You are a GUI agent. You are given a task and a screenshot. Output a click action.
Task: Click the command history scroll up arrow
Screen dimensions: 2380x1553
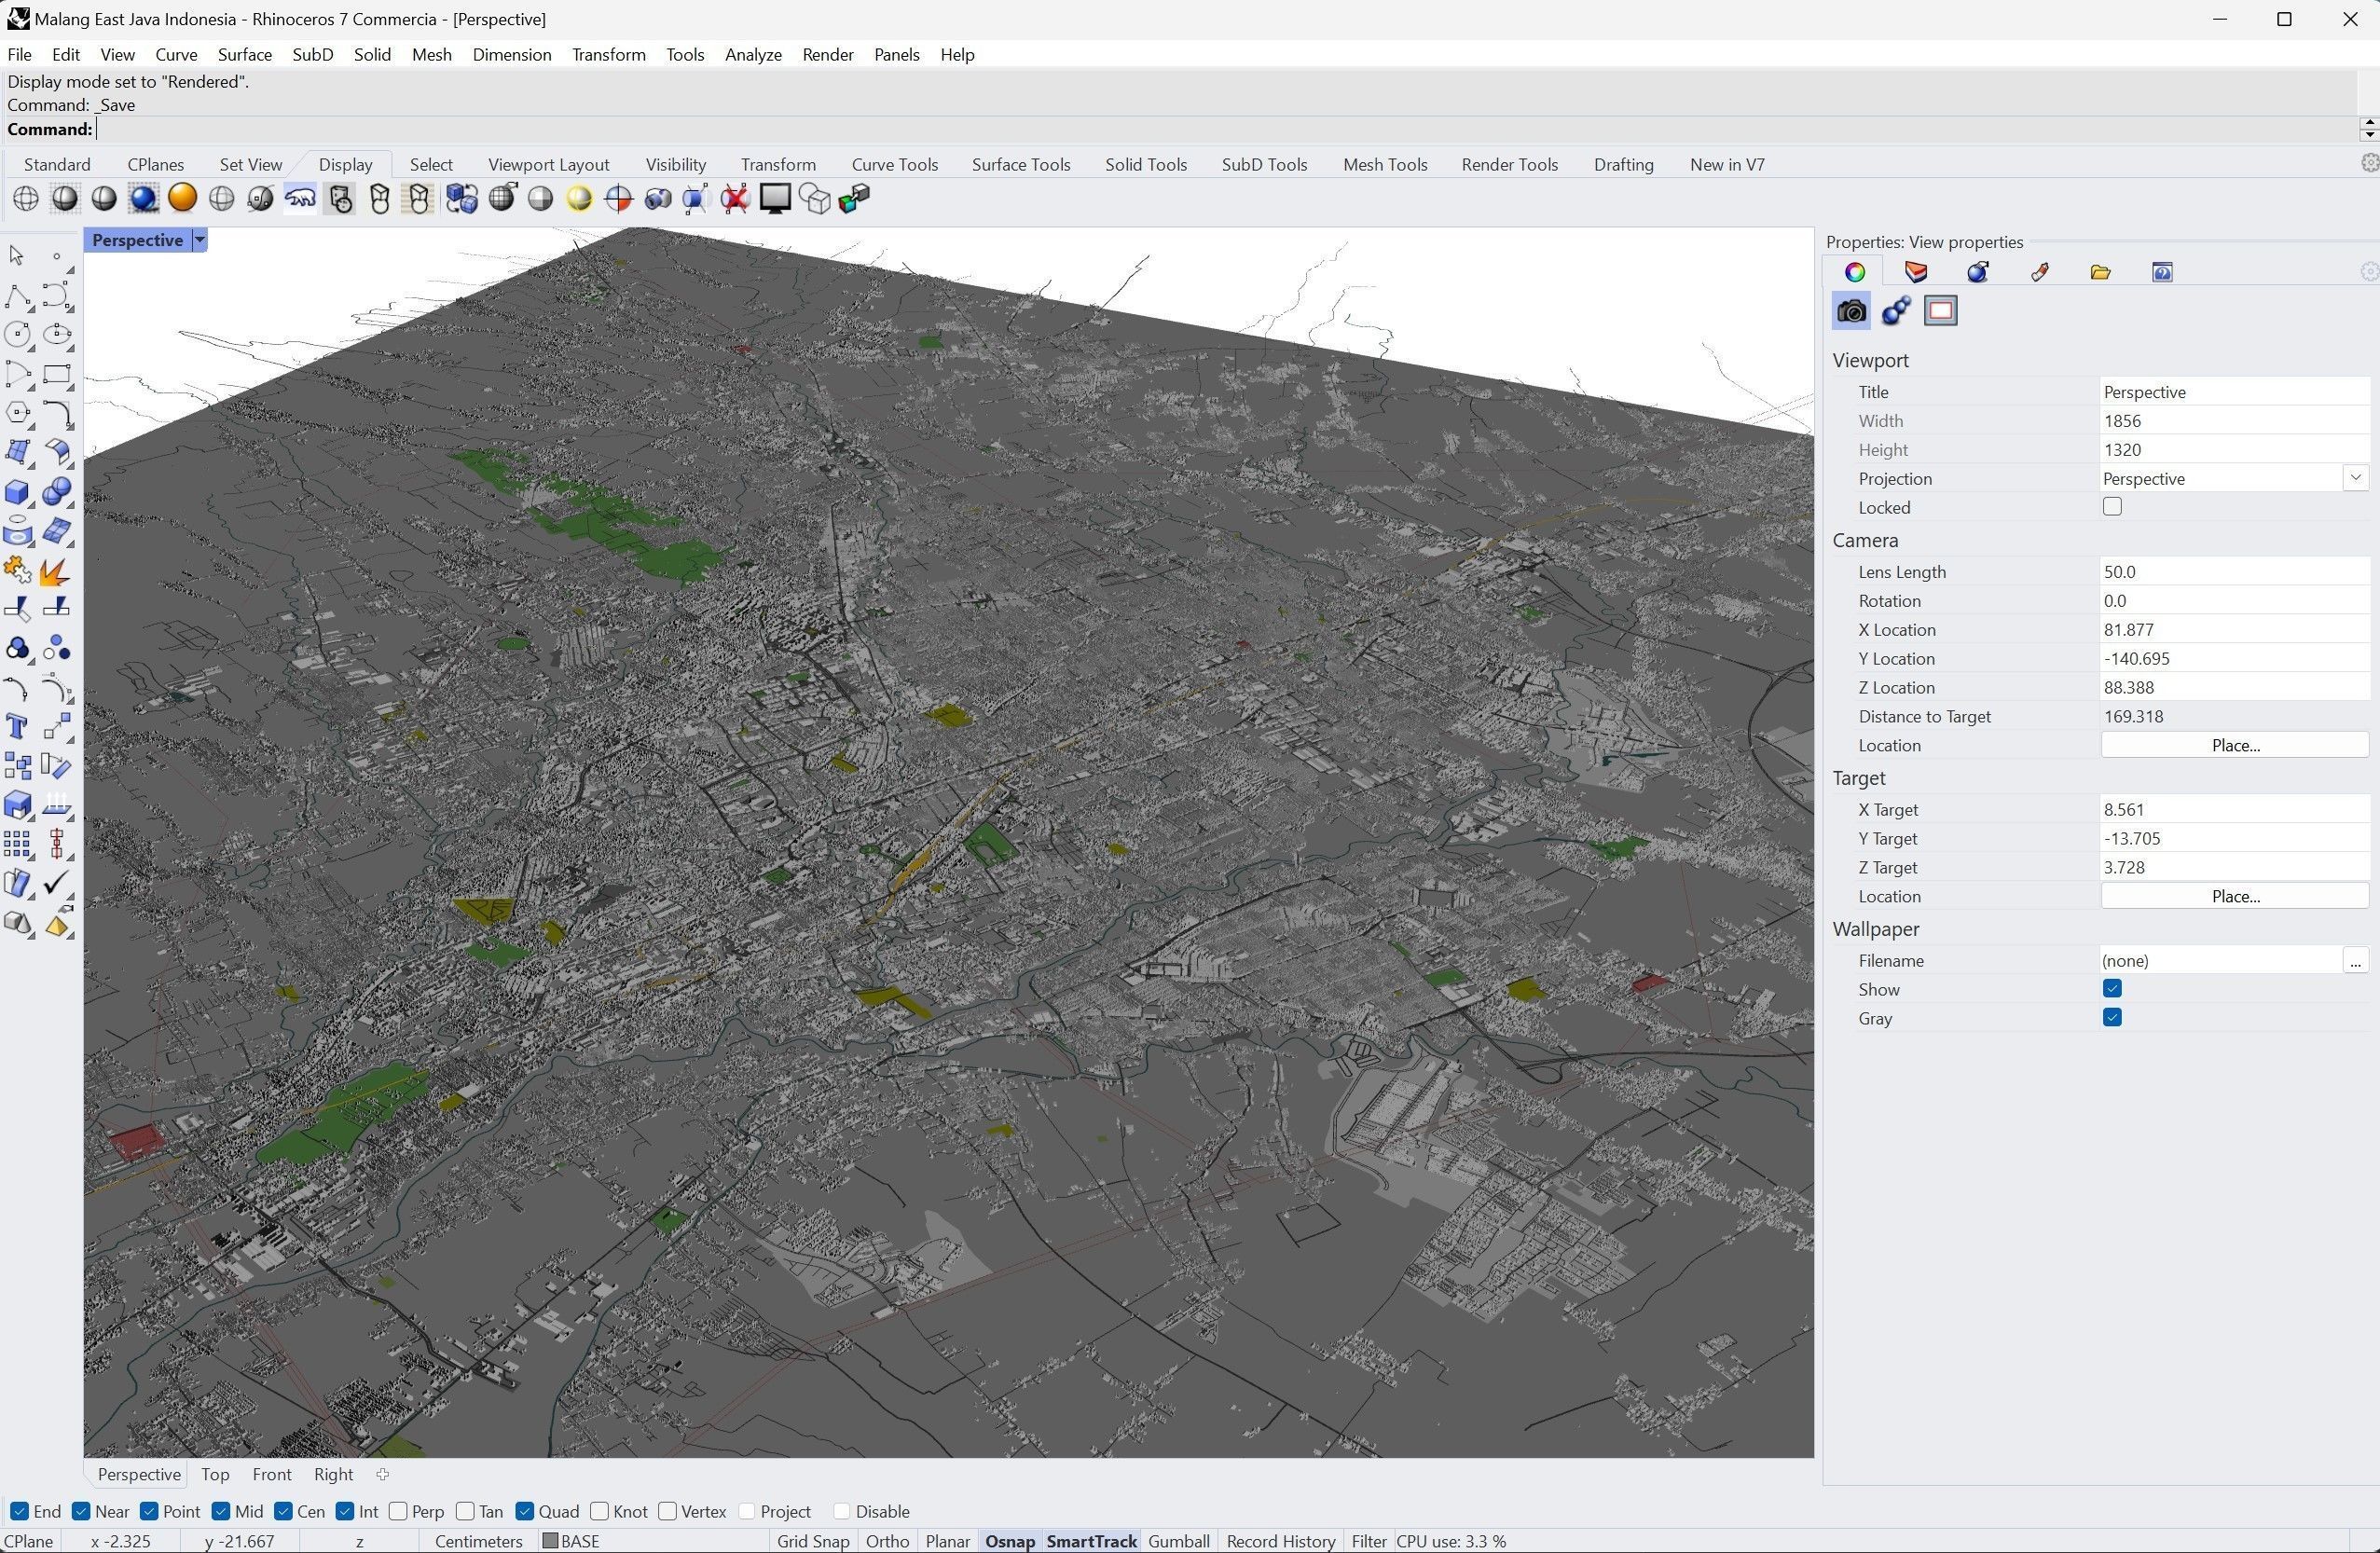tap(2368, 123)
